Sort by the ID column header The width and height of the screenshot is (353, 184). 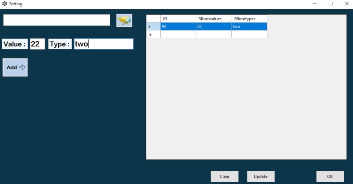pyautogui.click(x=178, y=18)
